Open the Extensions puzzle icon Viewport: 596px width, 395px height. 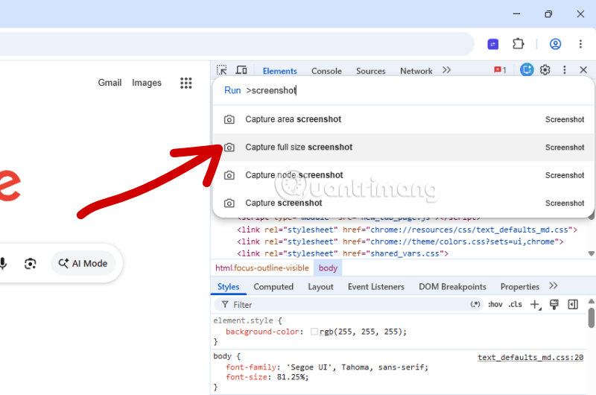(x=518, y=44)
